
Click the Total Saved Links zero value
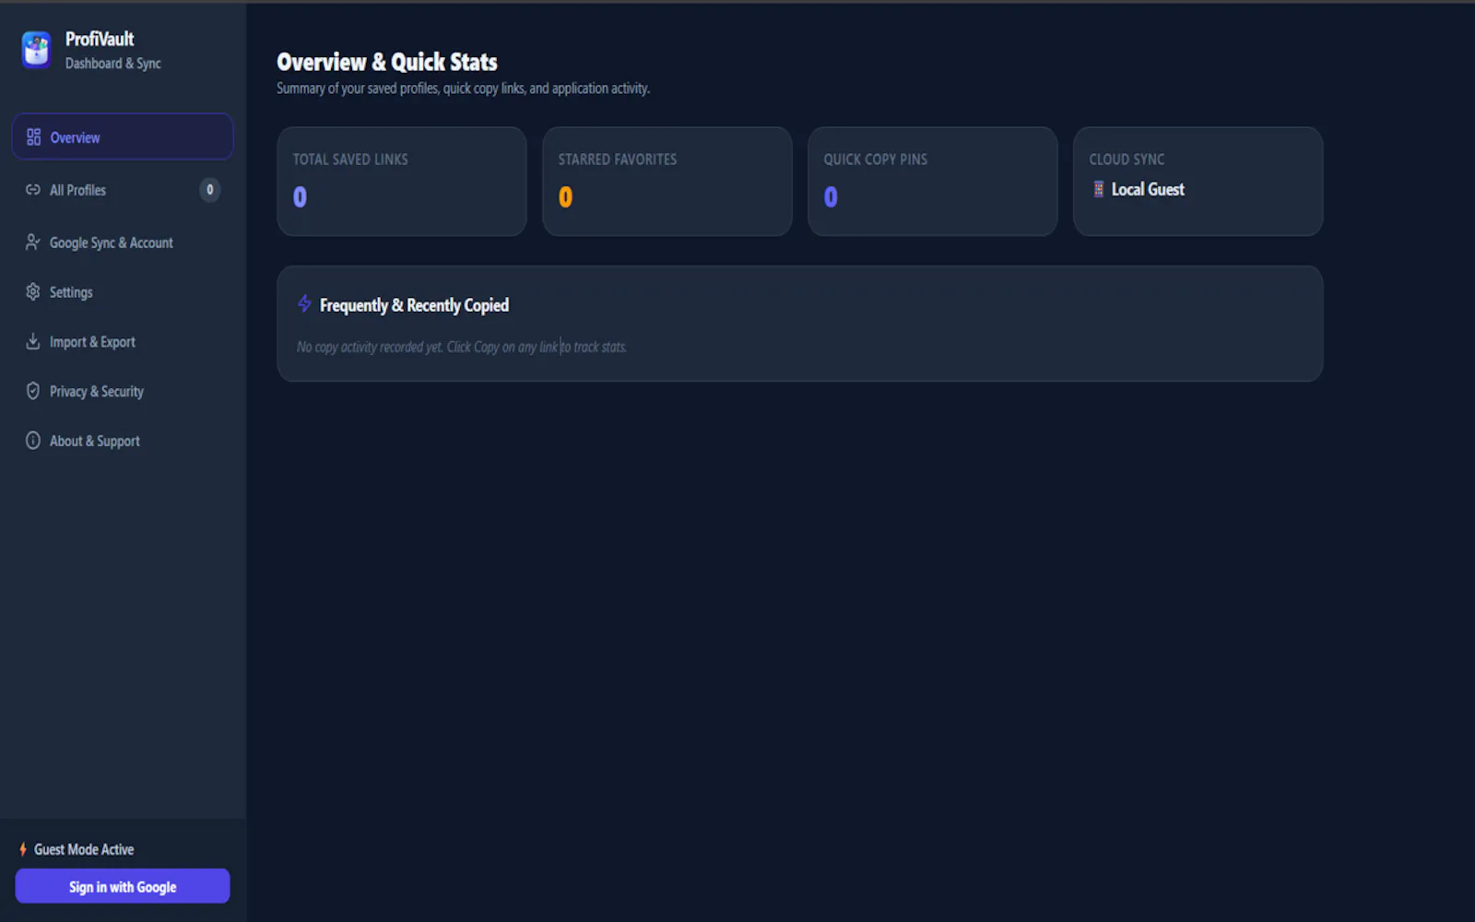[x=300, y=197]
